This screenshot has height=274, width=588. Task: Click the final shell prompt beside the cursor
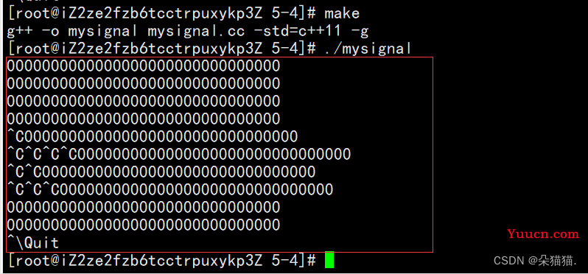coord(161,260)
